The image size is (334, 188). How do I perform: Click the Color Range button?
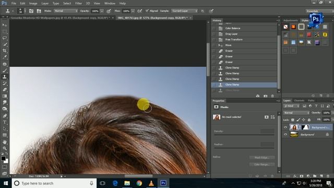point(262,164)
